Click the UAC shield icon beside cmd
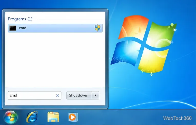 point(97,28)
